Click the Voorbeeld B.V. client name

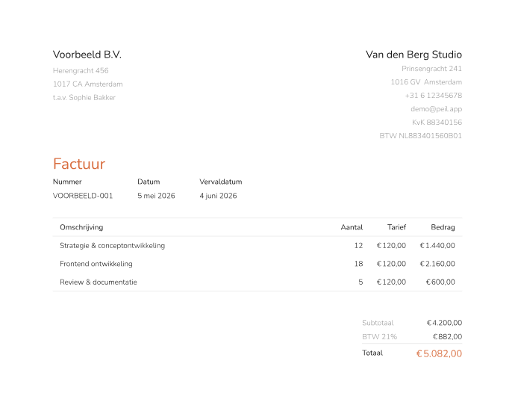coord(87,55)
